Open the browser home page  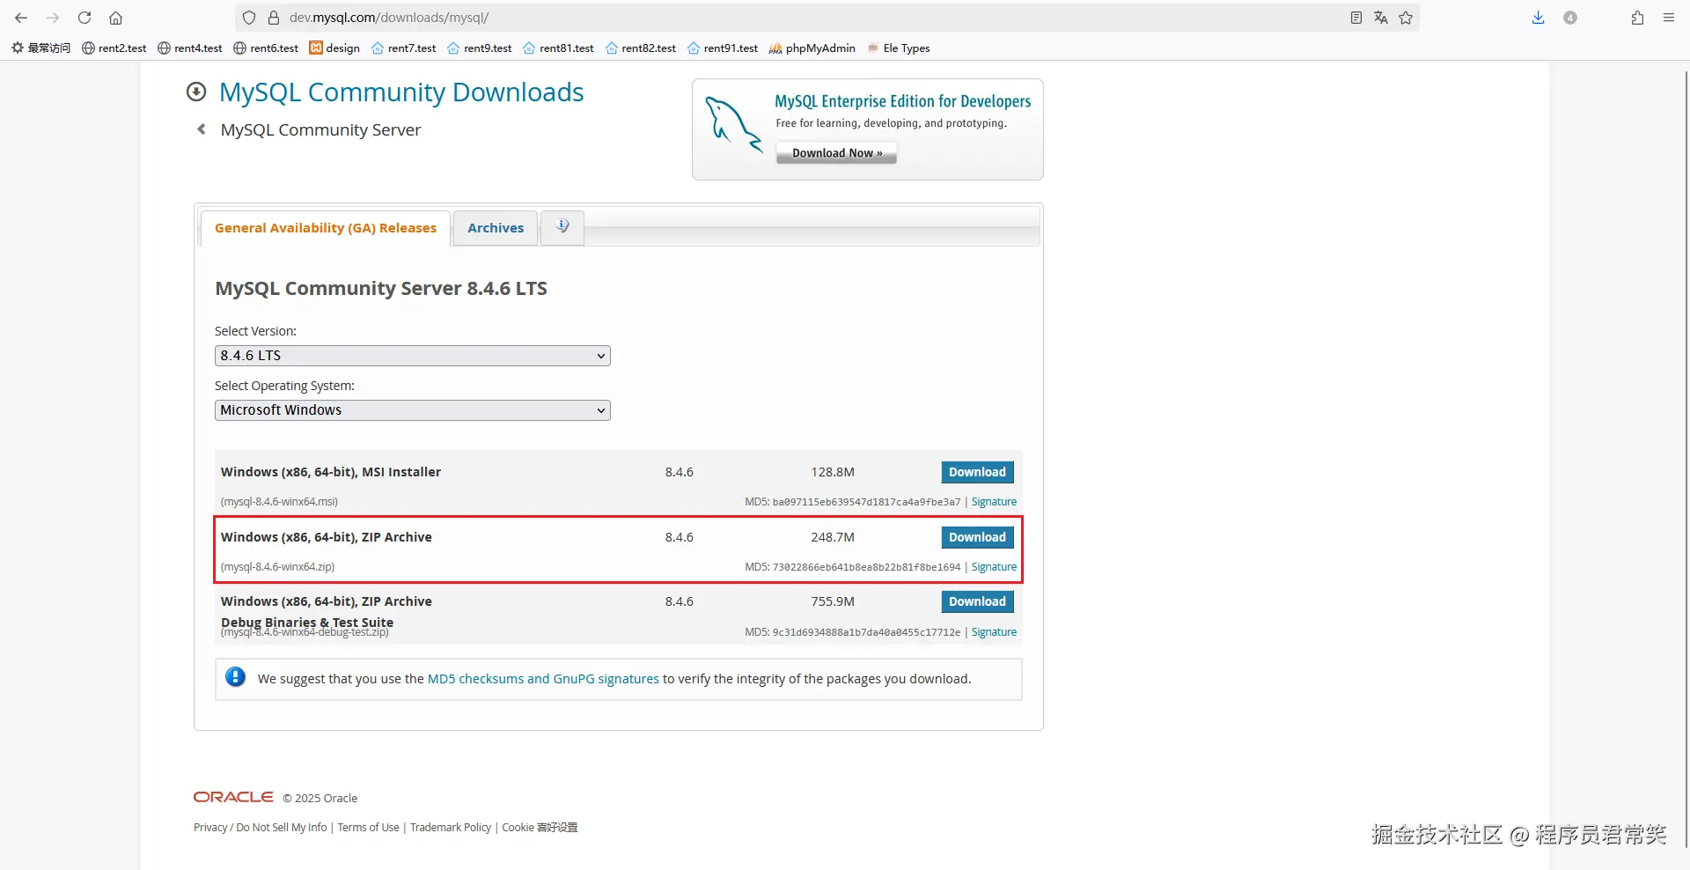115,18
